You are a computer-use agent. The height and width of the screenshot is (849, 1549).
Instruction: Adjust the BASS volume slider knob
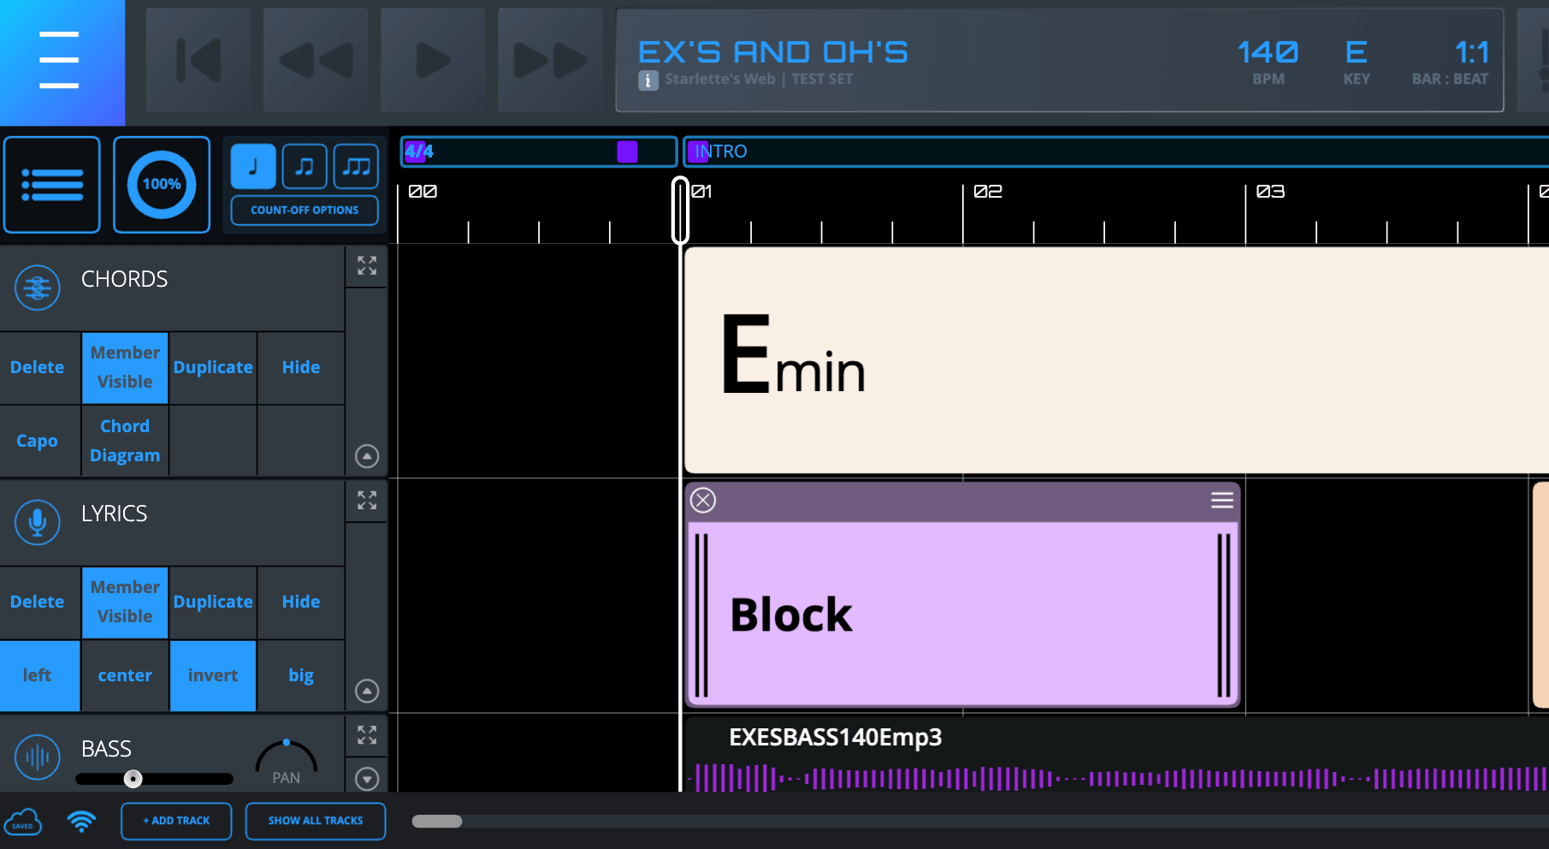point(133,779)
